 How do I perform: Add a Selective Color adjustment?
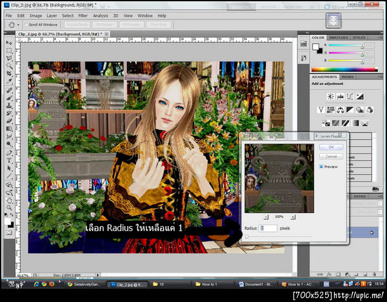(365, 123)
